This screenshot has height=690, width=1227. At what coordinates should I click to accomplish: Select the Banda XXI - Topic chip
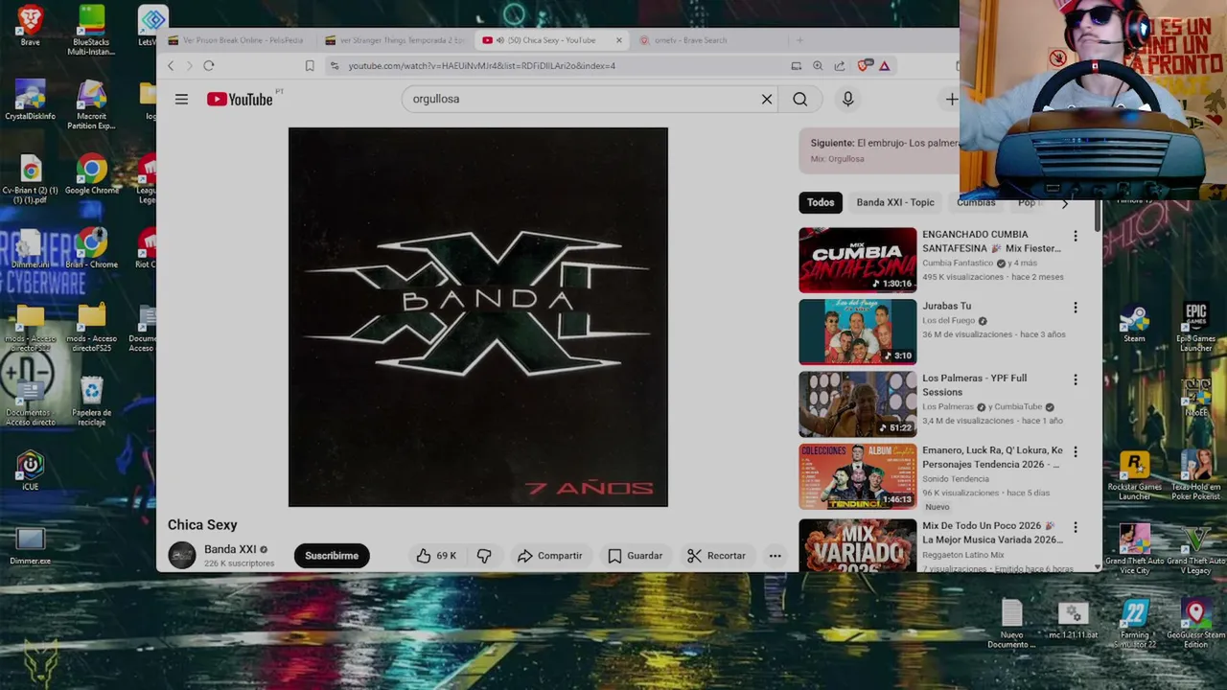(x=895, y=202)
